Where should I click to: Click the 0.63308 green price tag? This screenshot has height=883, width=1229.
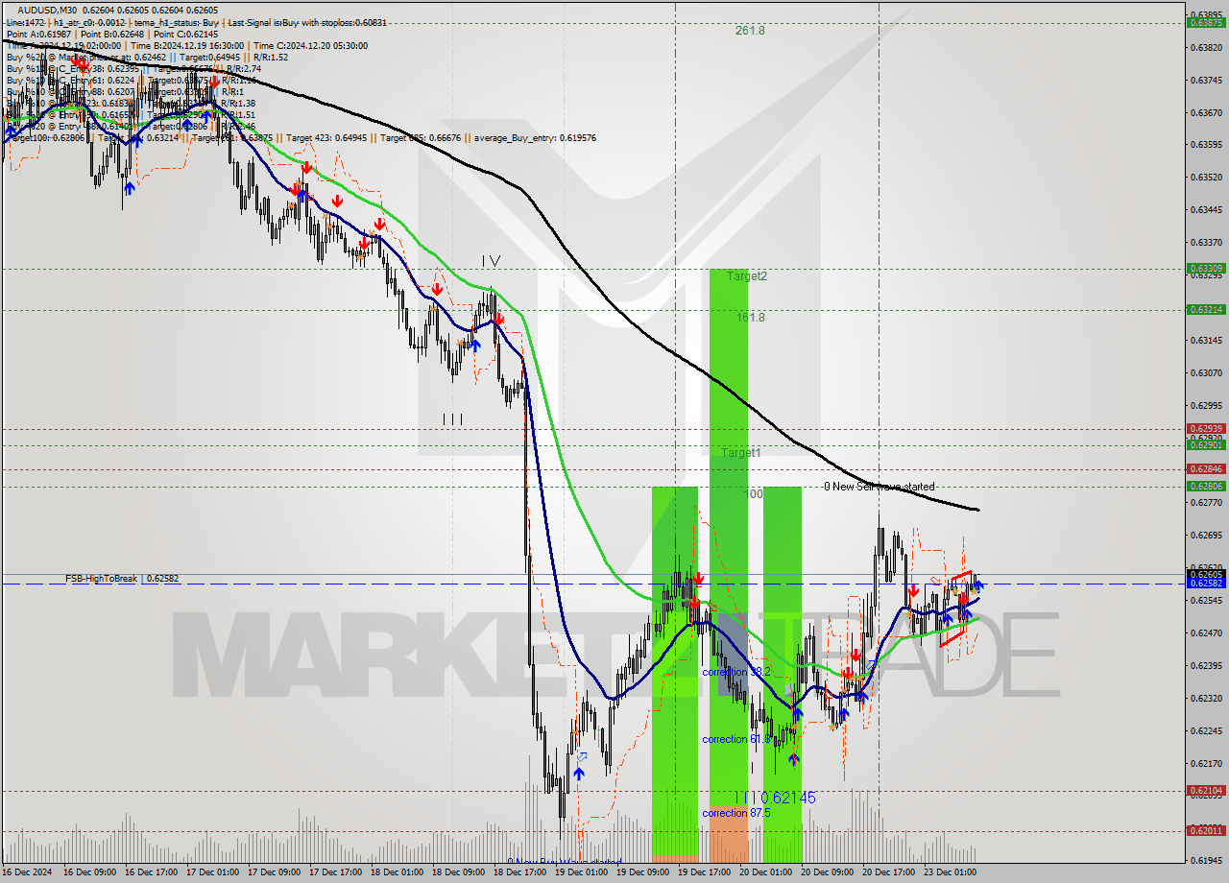1206,269
